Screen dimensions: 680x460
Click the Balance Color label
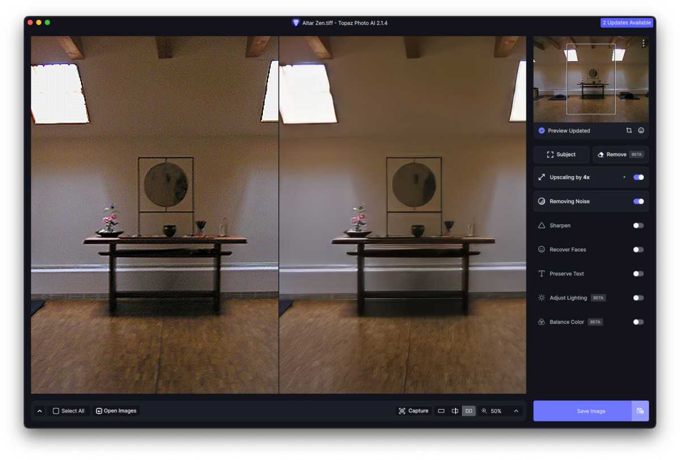coord(567,322)
